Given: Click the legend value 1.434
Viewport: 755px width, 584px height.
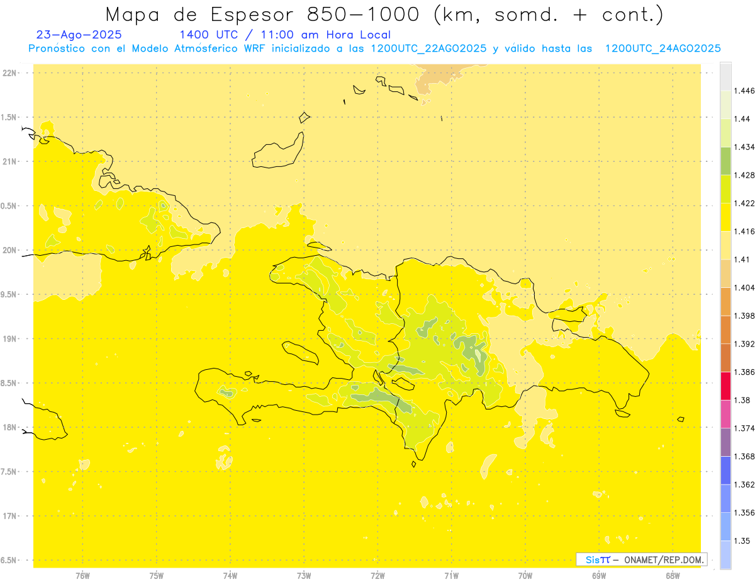Looking at the screenshot, I should (744, 147).
